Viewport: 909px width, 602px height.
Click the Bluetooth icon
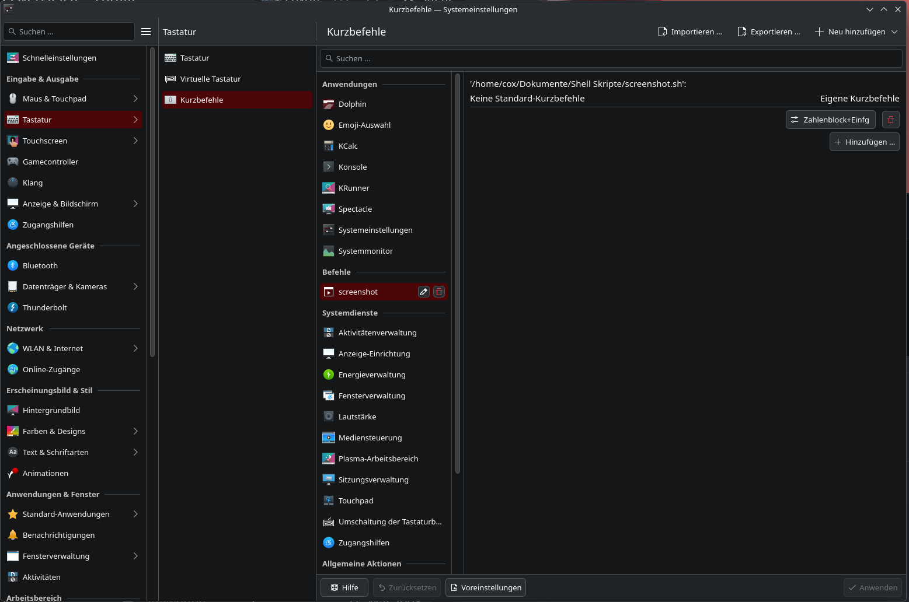coord(13,265)
